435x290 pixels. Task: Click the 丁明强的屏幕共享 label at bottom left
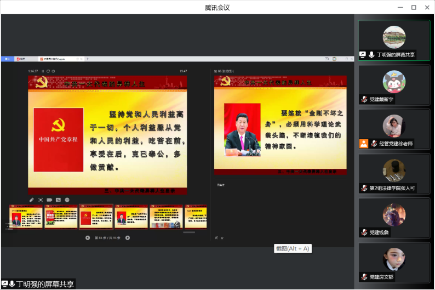tap(44, 284)
